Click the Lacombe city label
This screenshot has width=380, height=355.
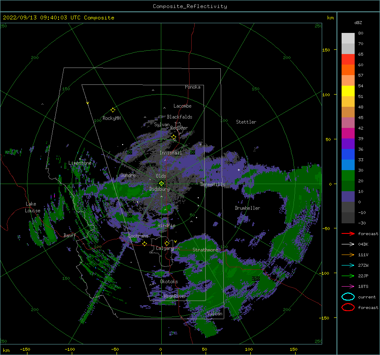coord(182,106)
